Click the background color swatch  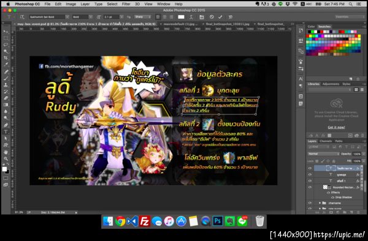click(7, 172)
